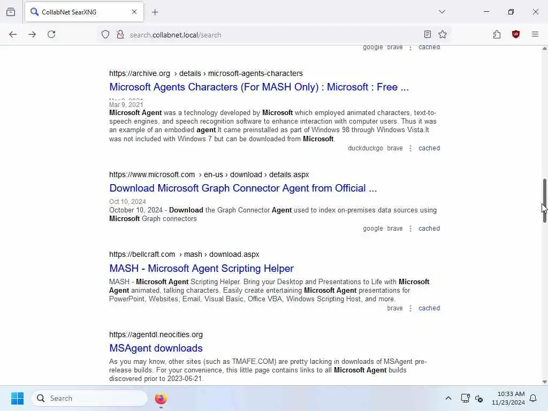Reload the current page
The height and width of the screenshot is (411, 548).
coord(51,34)
